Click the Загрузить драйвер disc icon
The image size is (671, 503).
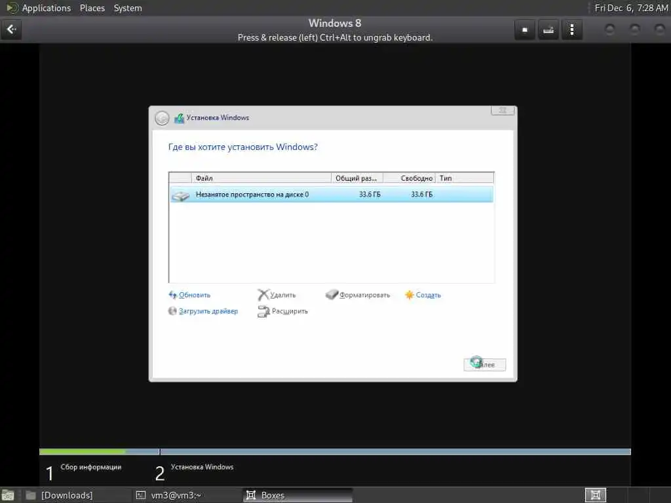coord(172,311)
